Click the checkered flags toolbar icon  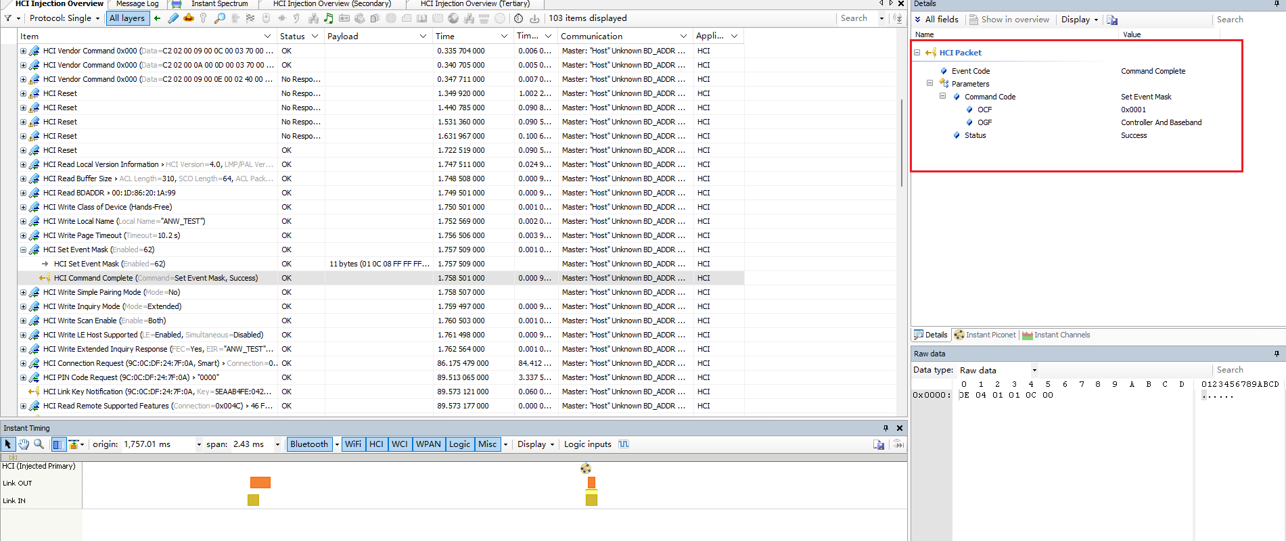[251, 18]
